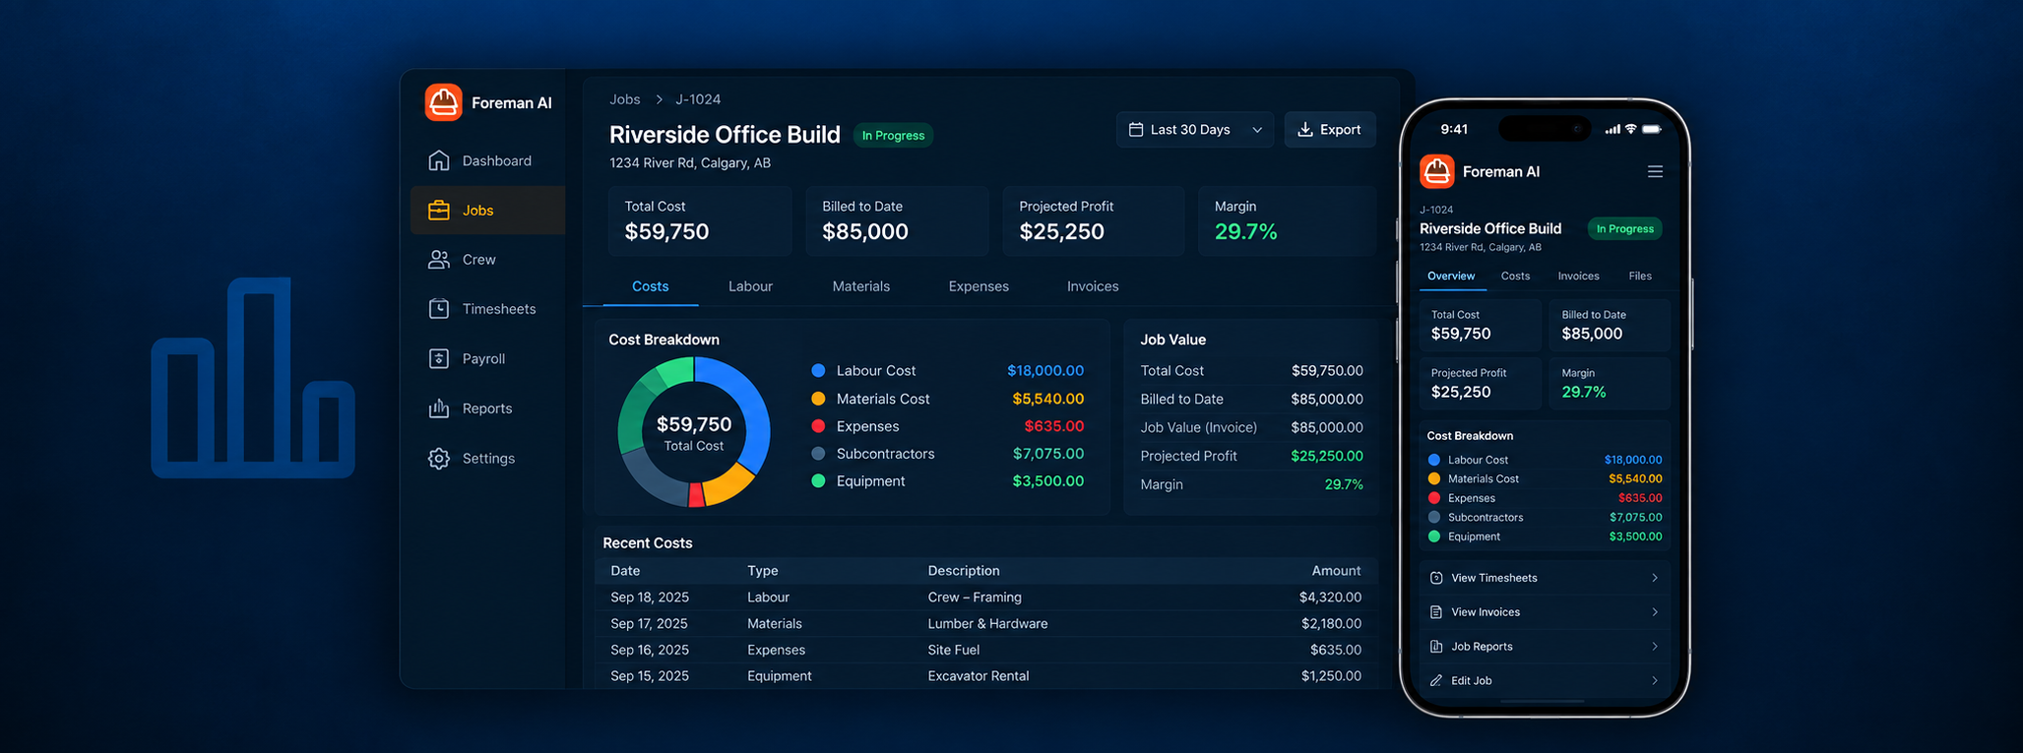Click the In Progress status badge on desktop
The height and width of the screenshot is (753, 2023).
pos(893,135)
